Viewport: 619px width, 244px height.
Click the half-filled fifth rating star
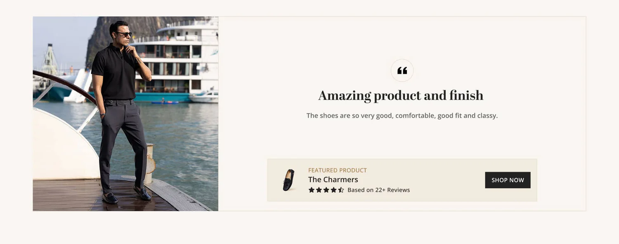pos(341,190)
